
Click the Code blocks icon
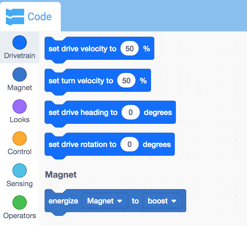(x=15, y=17)
